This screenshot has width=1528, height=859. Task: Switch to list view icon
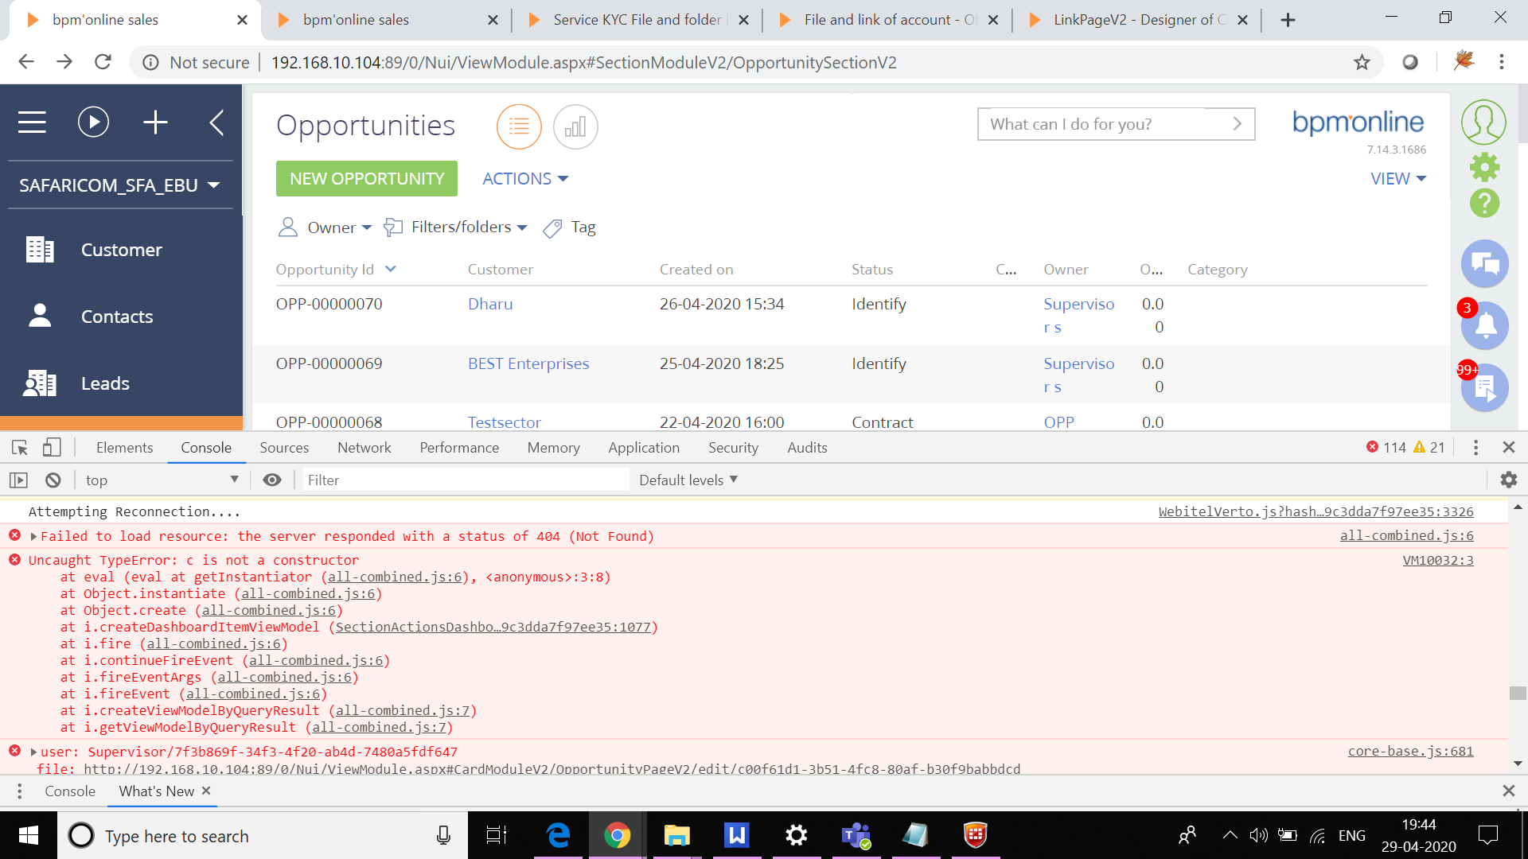tap(519, 126)
